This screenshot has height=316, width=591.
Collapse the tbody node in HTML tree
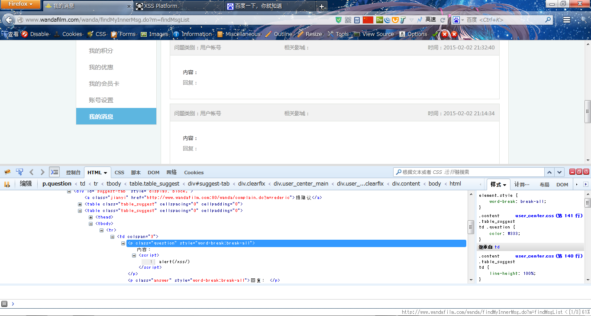click(91, 224)
